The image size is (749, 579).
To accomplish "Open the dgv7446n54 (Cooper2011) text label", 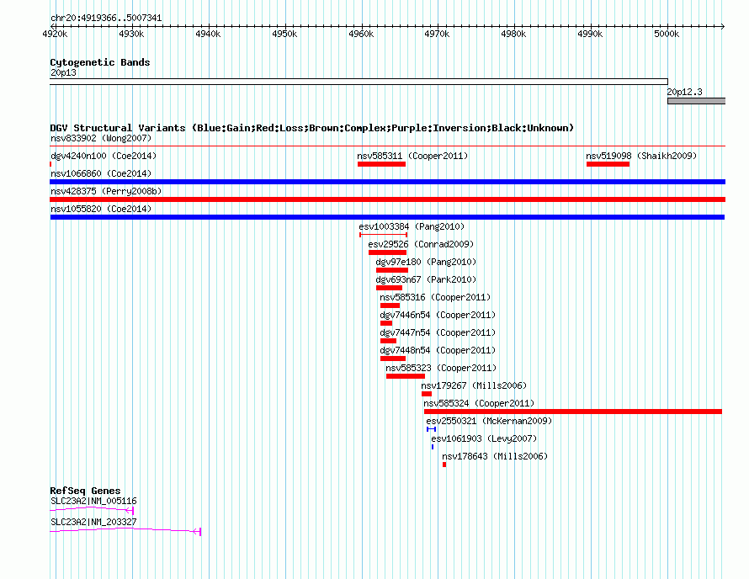I will pyautogui.click(x=438, y=316).
